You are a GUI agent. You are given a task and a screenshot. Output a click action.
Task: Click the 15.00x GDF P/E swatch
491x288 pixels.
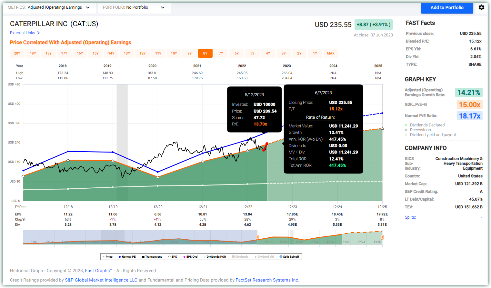470,104
